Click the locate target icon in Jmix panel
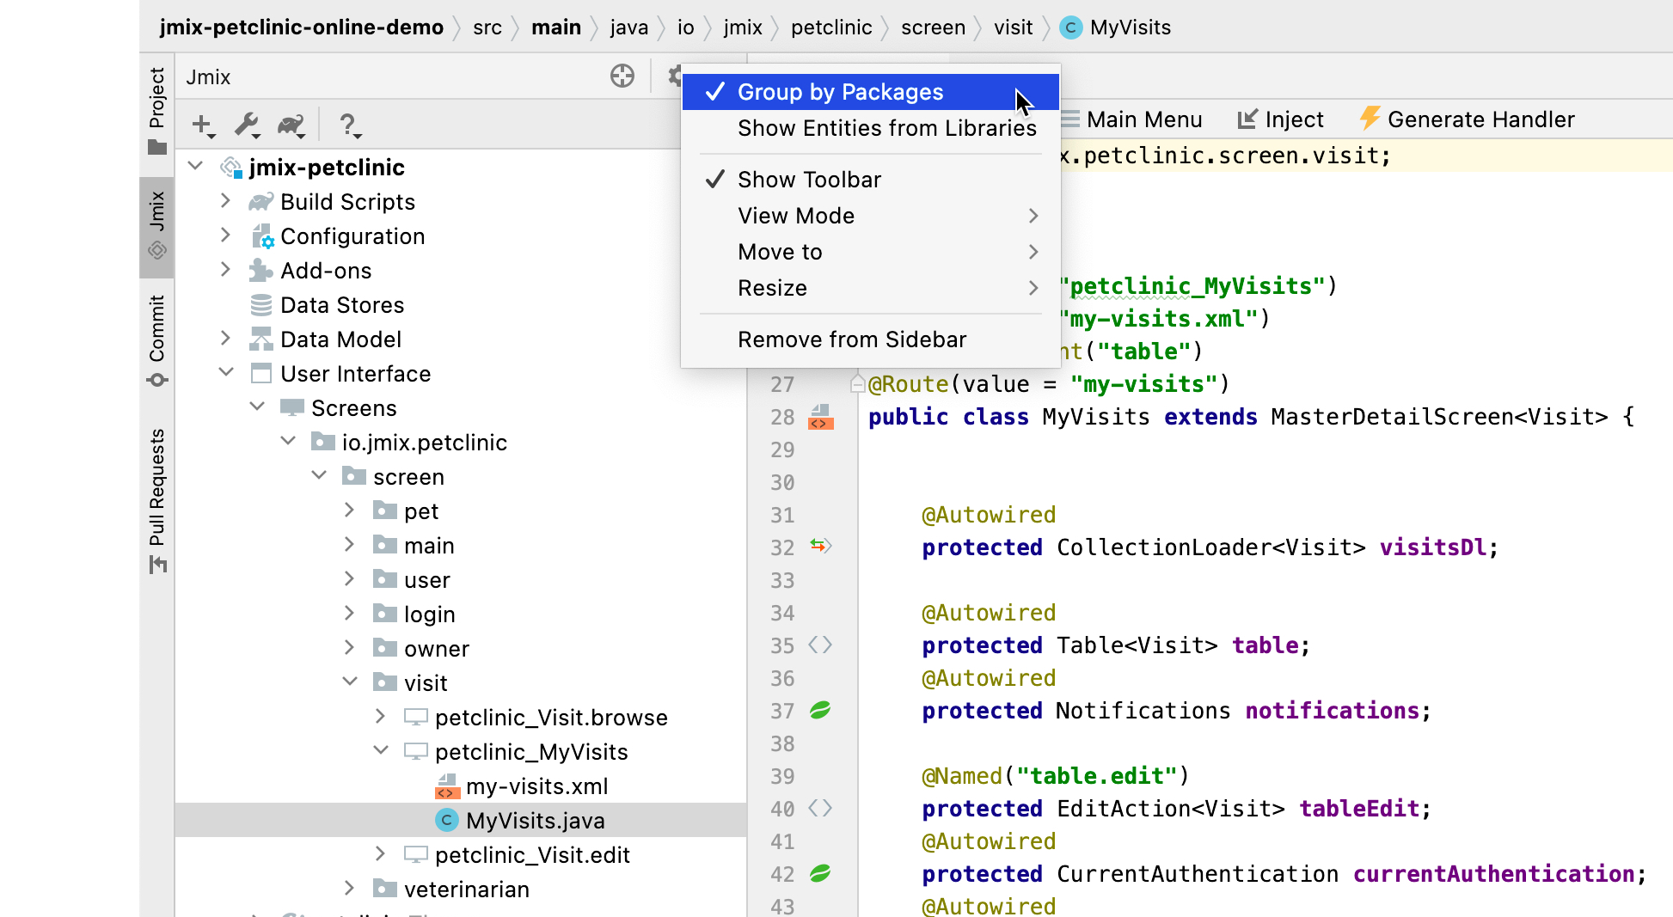The image size is (1673, 917). click(x=622, y=76)
